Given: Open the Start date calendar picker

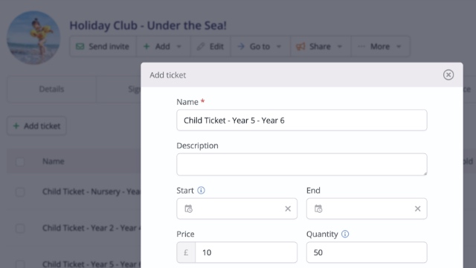Looking at the screenshot, I should tap(188, 208).
